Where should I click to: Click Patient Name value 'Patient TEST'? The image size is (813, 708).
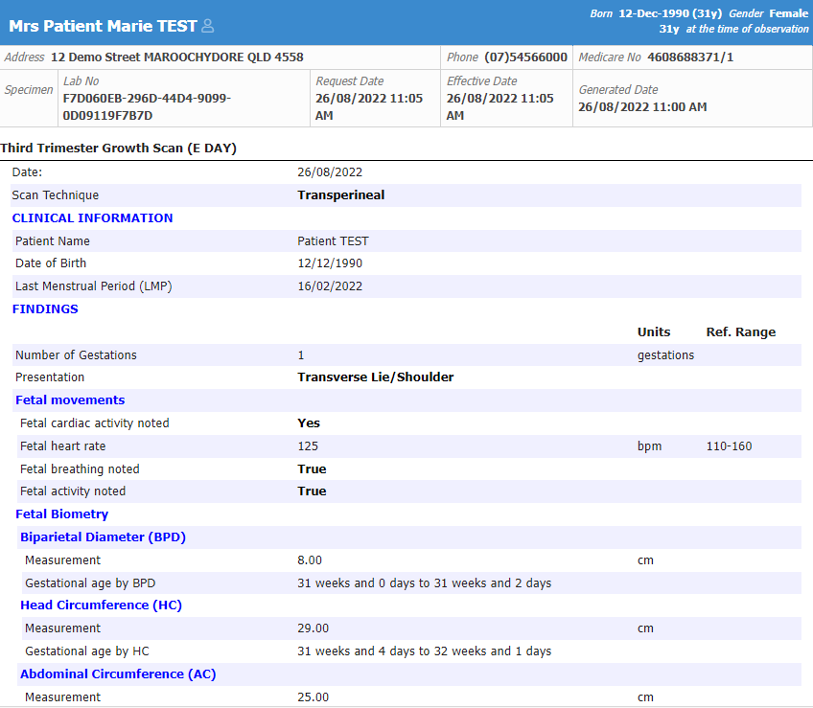(x=333, y=241)
